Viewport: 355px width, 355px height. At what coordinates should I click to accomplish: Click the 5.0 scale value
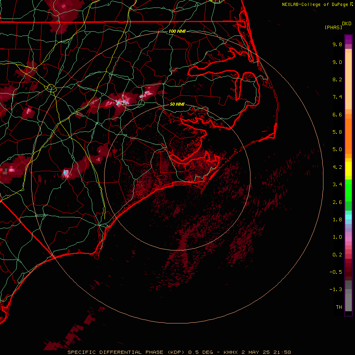337,149
